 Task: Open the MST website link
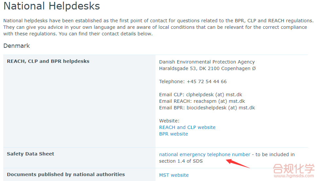point(174,175)
